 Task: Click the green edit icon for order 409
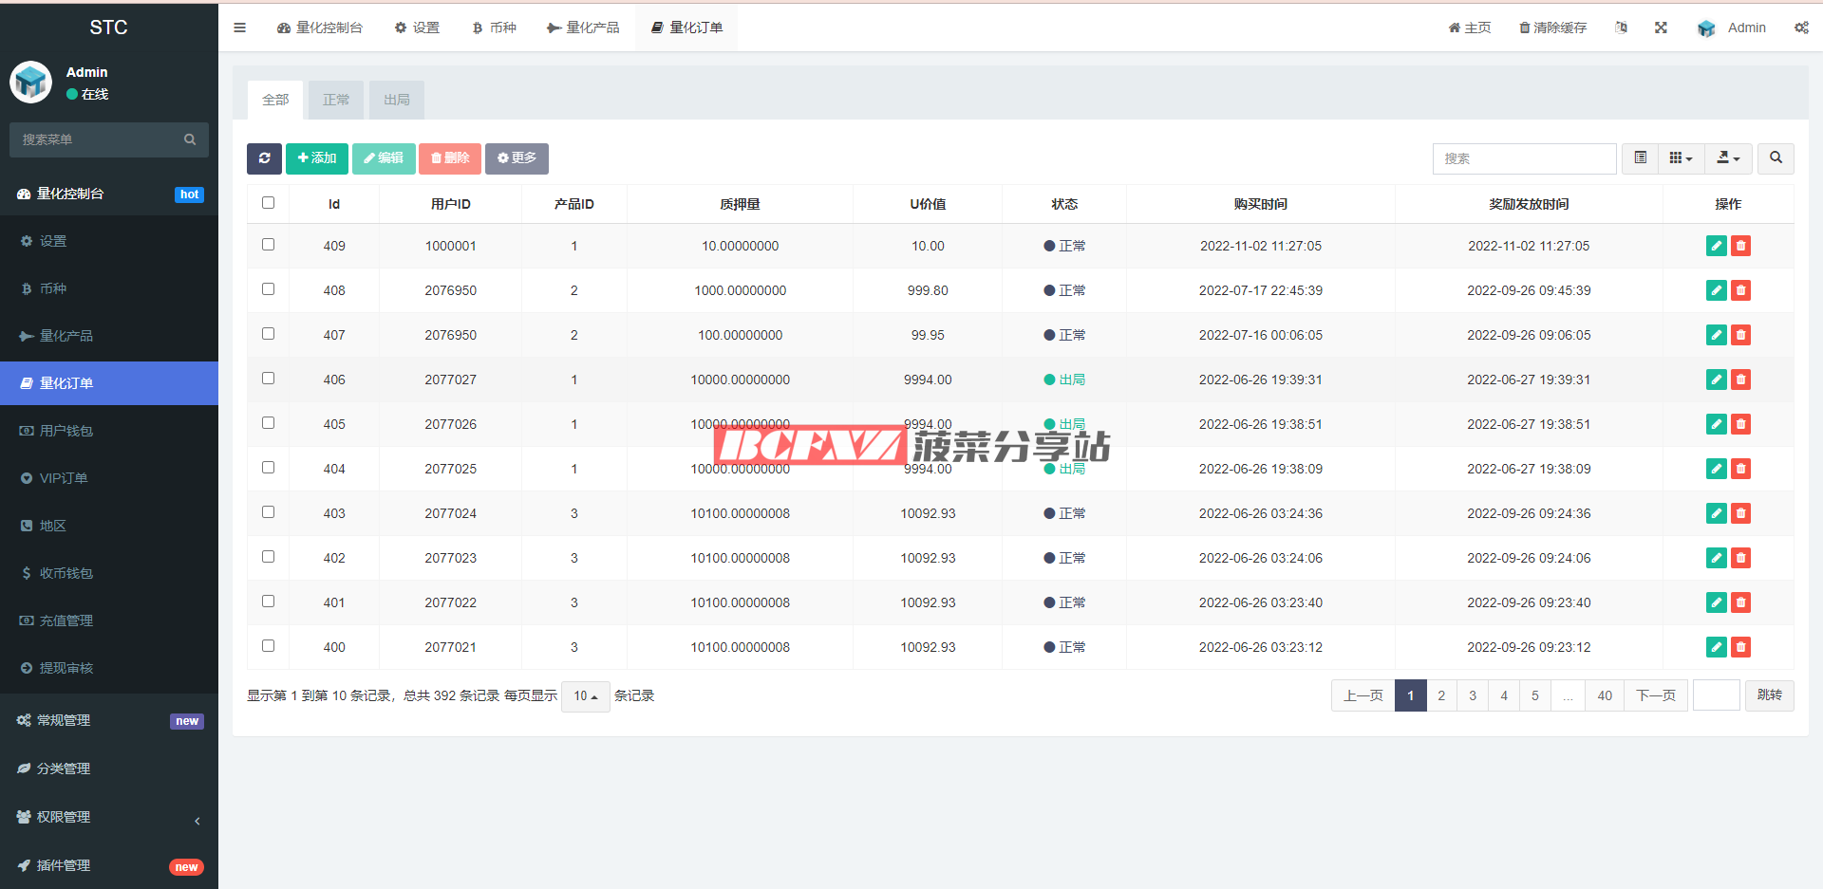pyautogui.click(x=1716, y=246)
